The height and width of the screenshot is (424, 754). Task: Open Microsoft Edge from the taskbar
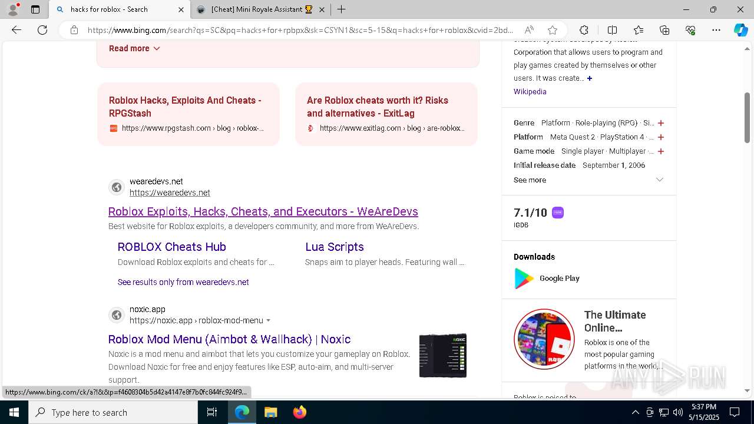coord(242,412)
